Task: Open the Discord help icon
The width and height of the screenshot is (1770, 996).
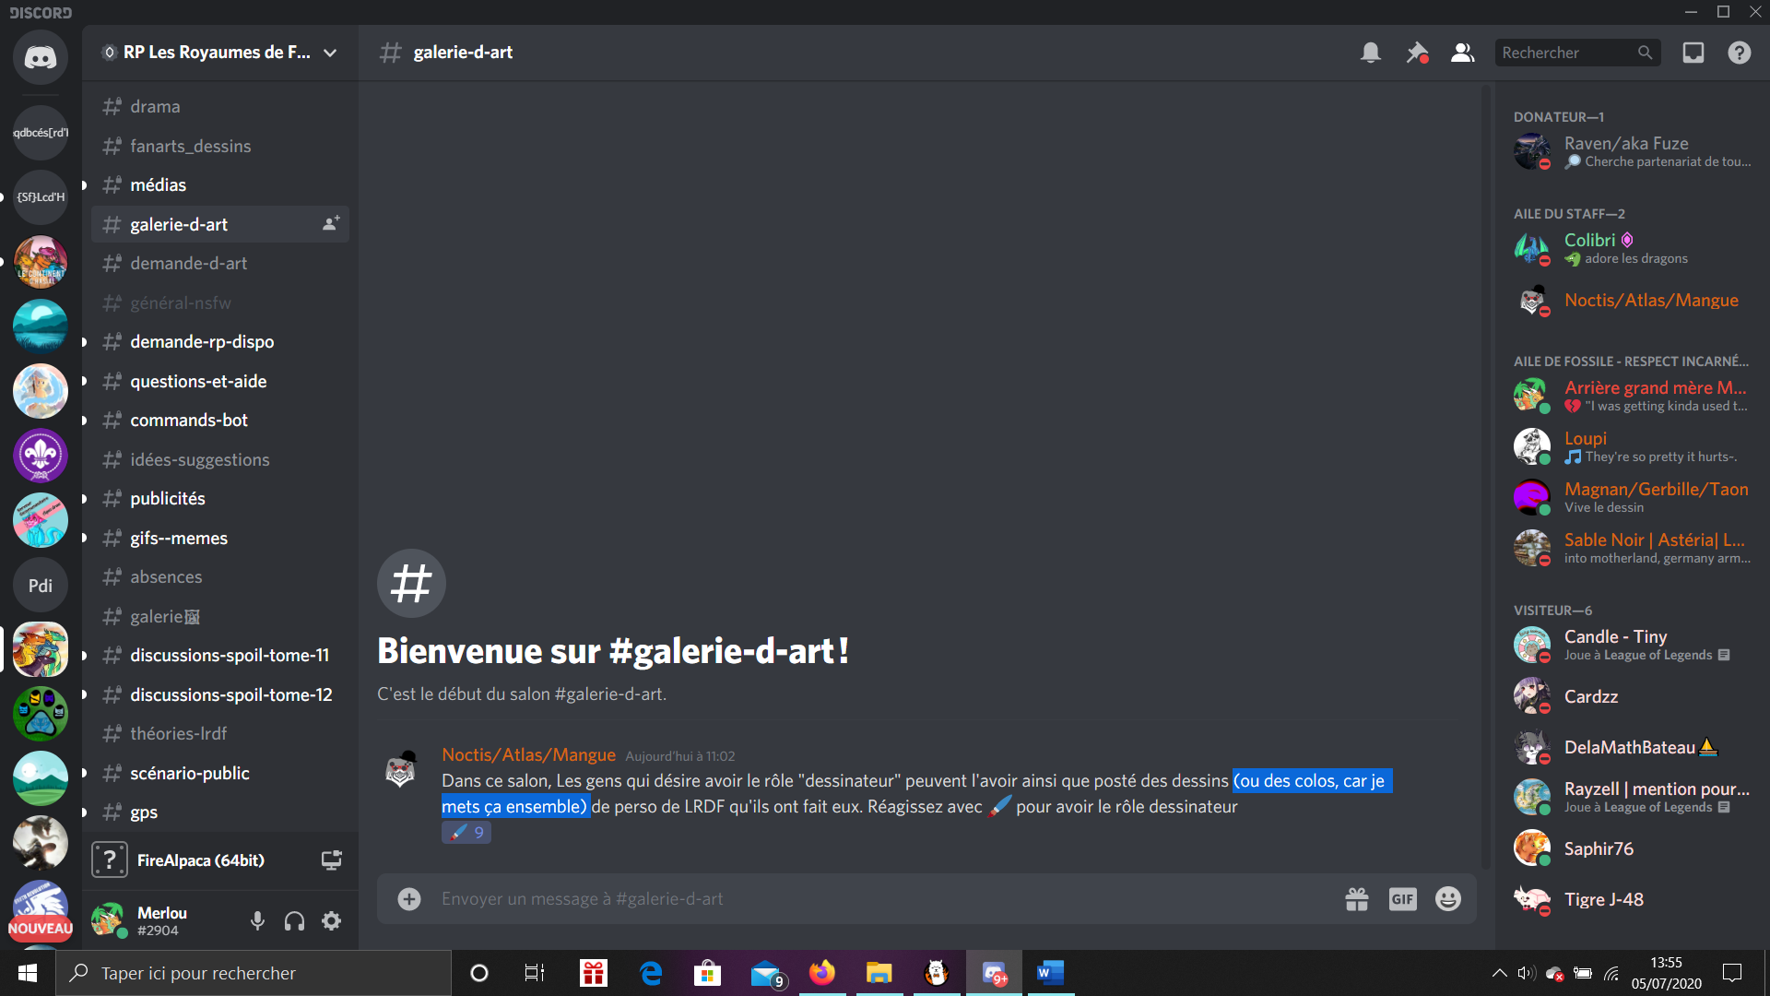Action: tap(1740, 53)
